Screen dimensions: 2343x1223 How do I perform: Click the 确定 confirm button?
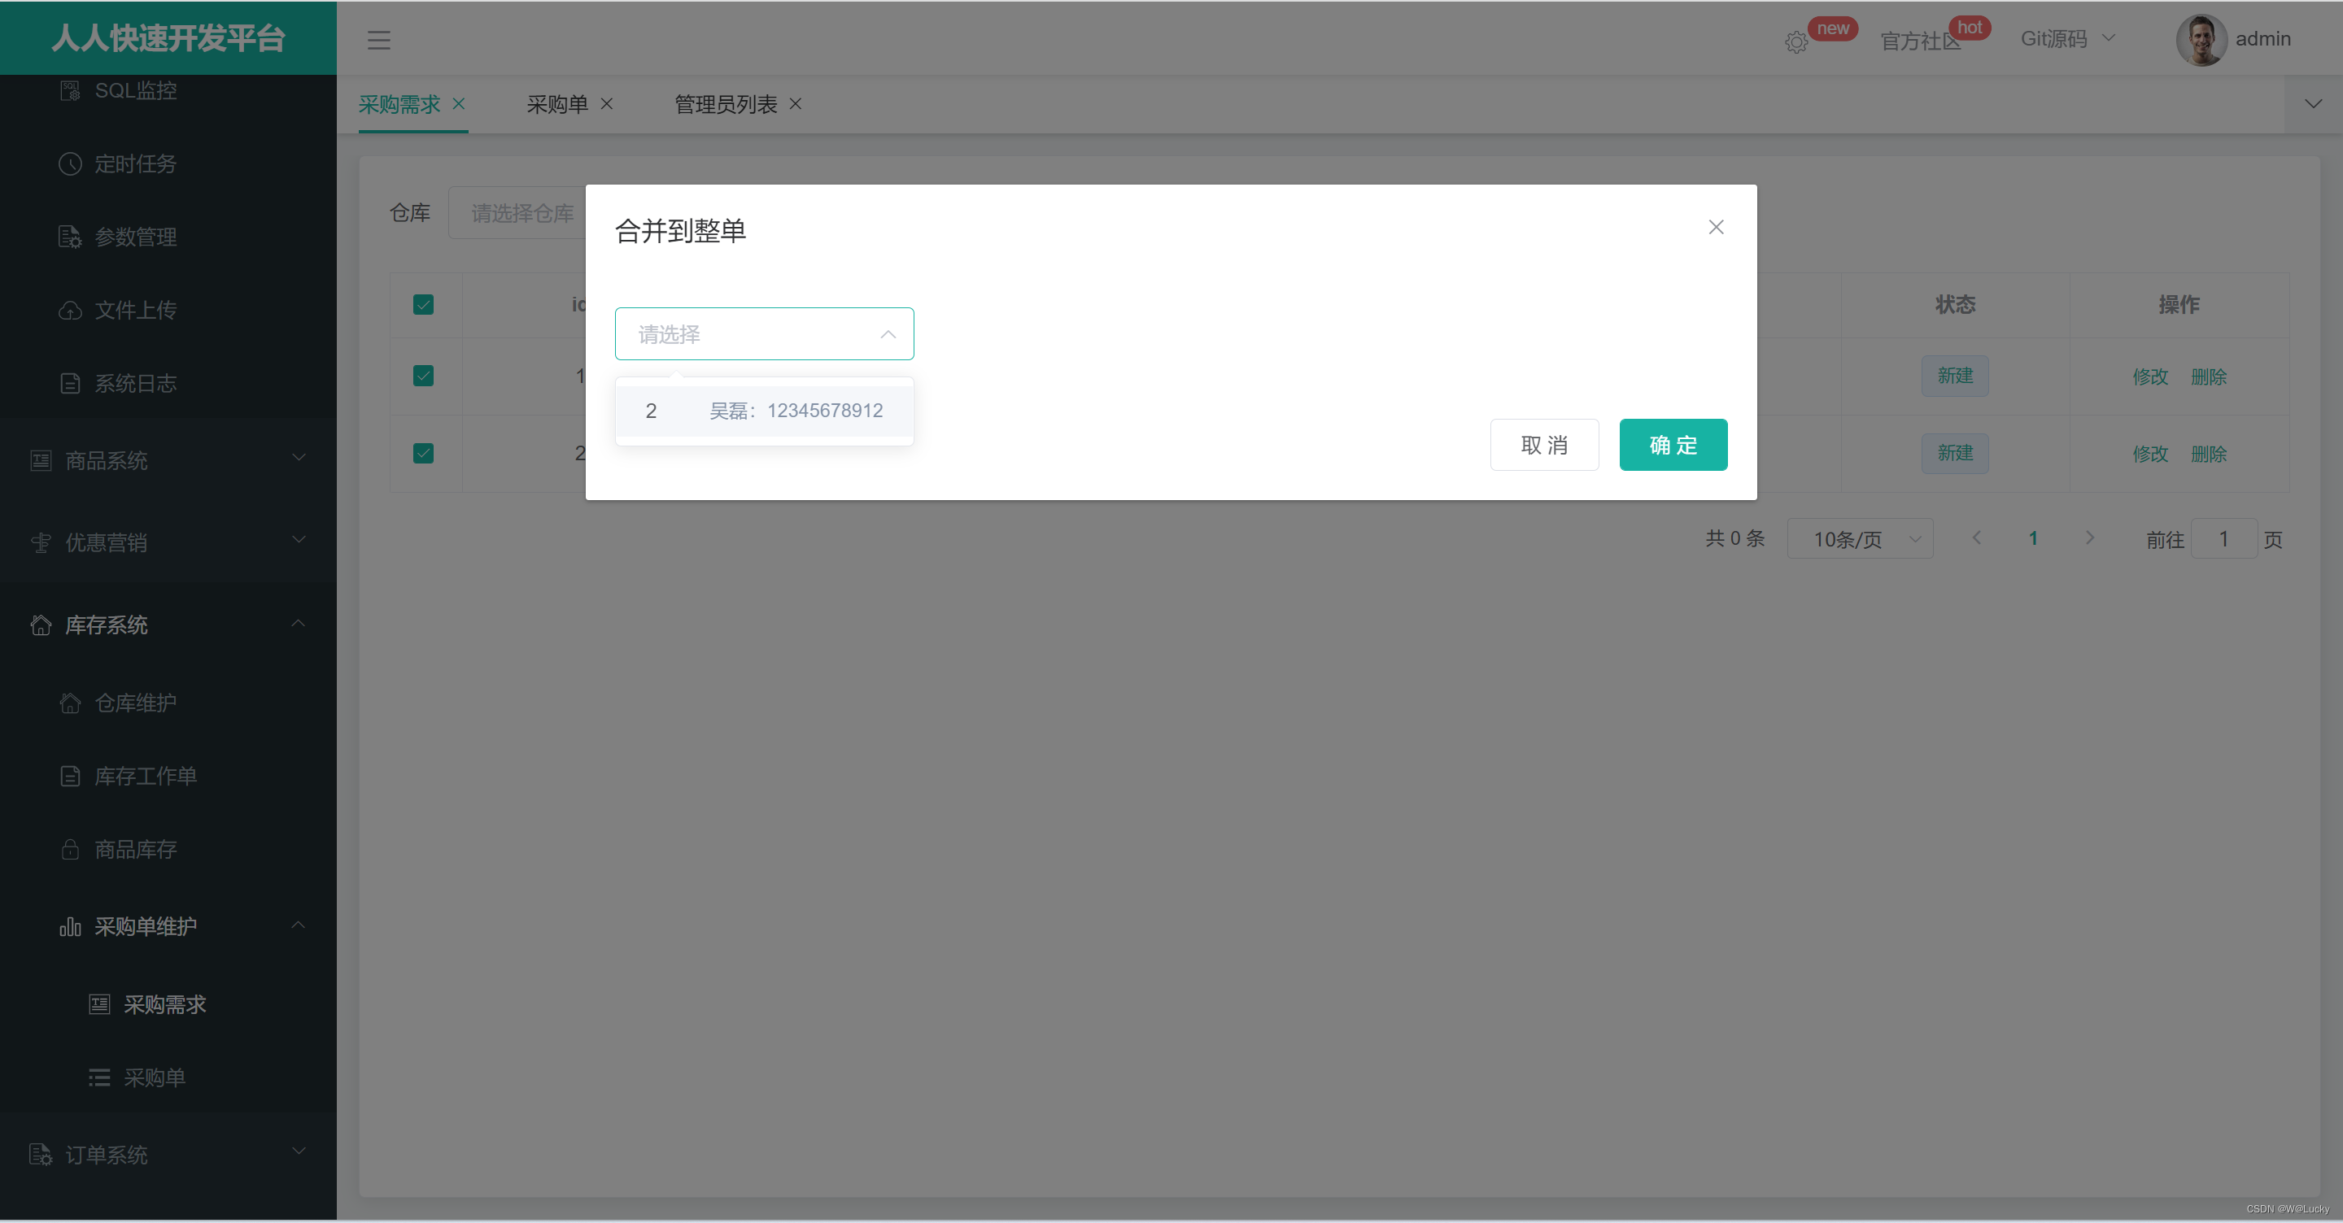point(1673,445)
